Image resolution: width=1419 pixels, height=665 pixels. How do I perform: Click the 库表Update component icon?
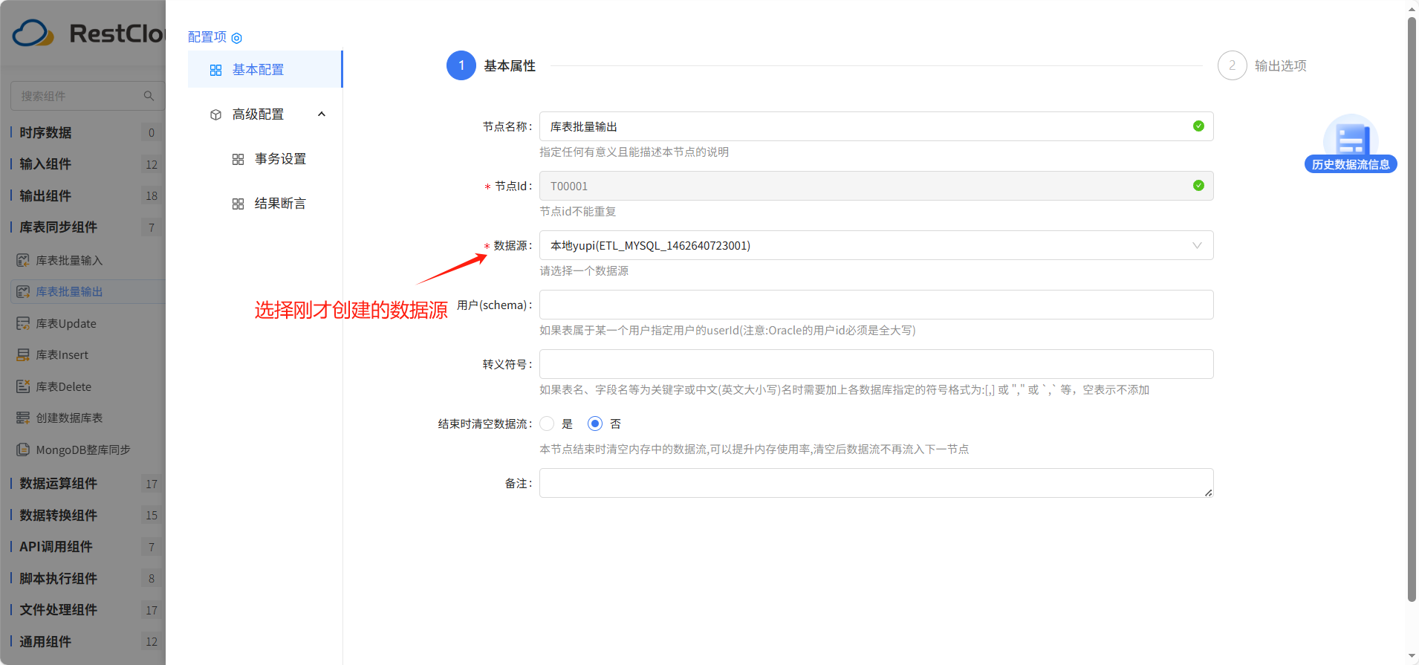click(23, 323)
